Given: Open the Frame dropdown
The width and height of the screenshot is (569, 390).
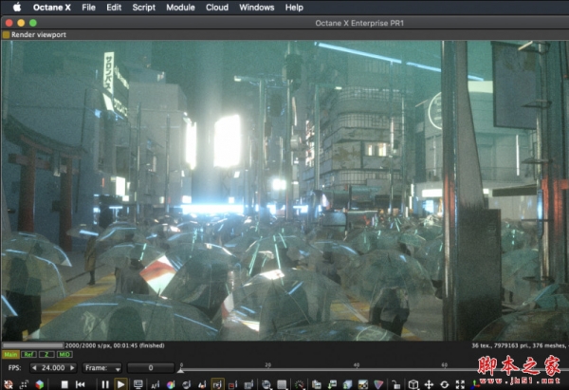Looking at the screenshot, I should coord(102,367).
